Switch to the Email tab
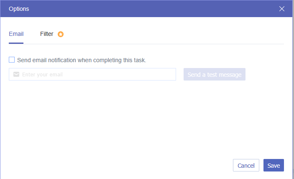294x179 pixels. tap(16, 34)
